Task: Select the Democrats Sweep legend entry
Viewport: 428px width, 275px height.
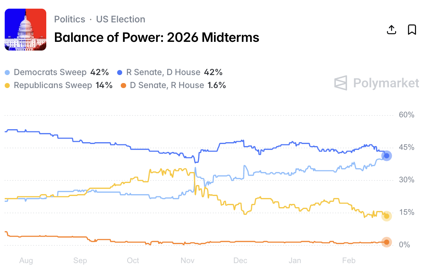Action: (50, 72)
